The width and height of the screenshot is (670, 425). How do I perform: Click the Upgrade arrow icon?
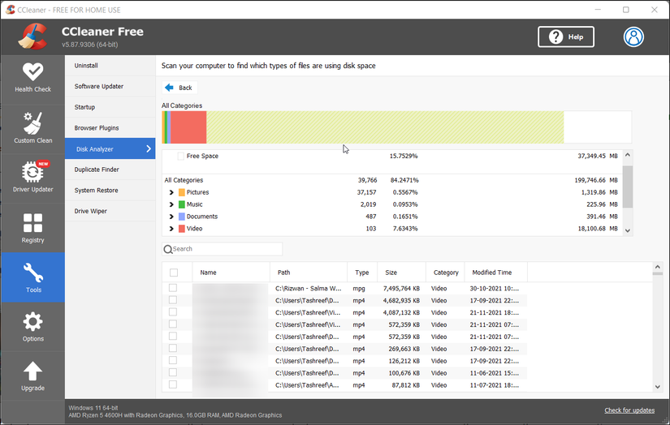click(x=32, y=376)
